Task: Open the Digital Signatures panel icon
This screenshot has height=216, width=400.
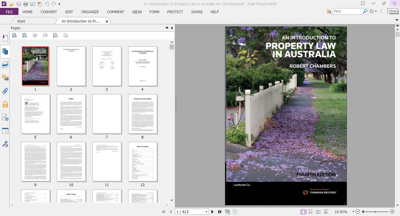Action: pos(5,144)
